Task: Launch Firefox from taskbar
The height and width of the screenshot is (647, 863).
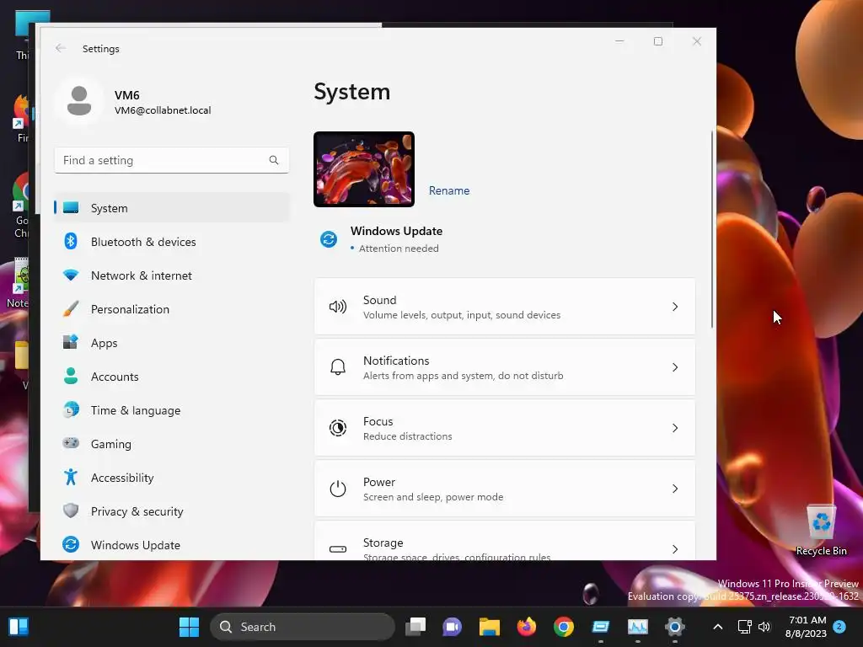Action: coord(526,627)
